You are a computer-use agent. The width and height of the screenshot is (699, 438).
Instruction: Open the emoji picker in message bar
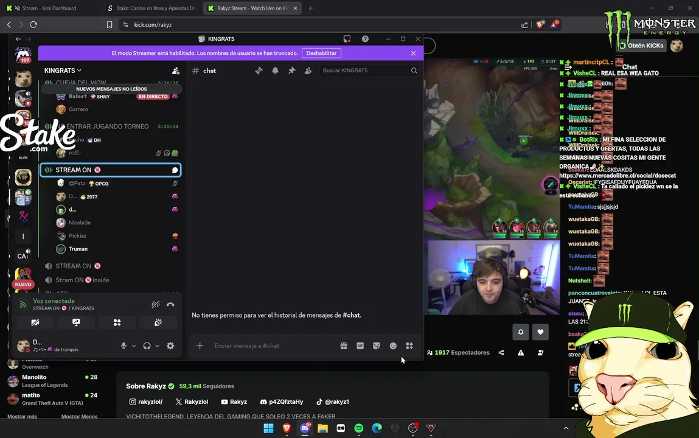point(393,346)
